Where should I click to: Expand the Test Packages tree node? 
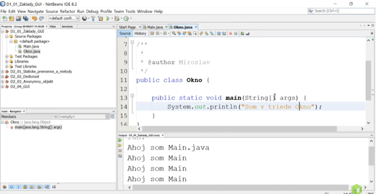[x=7, y=56]
